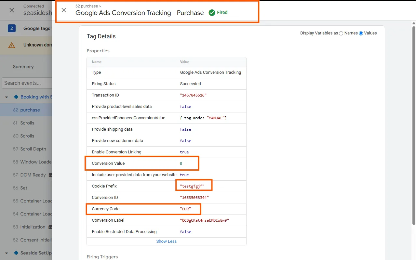Close the debug session via left X
416x260 pixels.
[12, 10]
